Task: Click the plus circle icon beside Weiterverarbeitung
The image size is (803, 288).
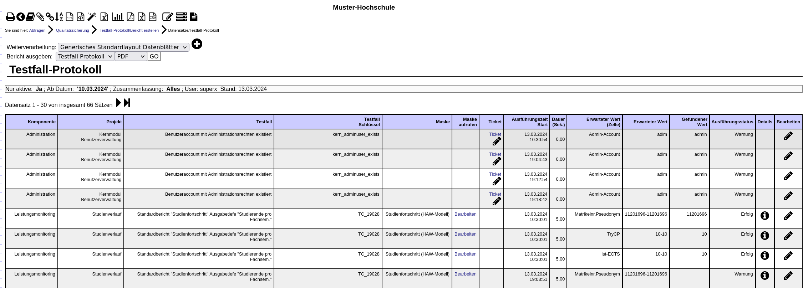Action: pyautogui.click(x=197, y=44)
